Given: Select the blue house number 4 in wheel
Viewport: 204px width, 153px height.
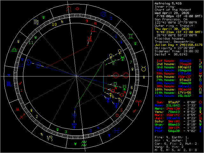Looking at the screenshot, I should click(98, 128).
